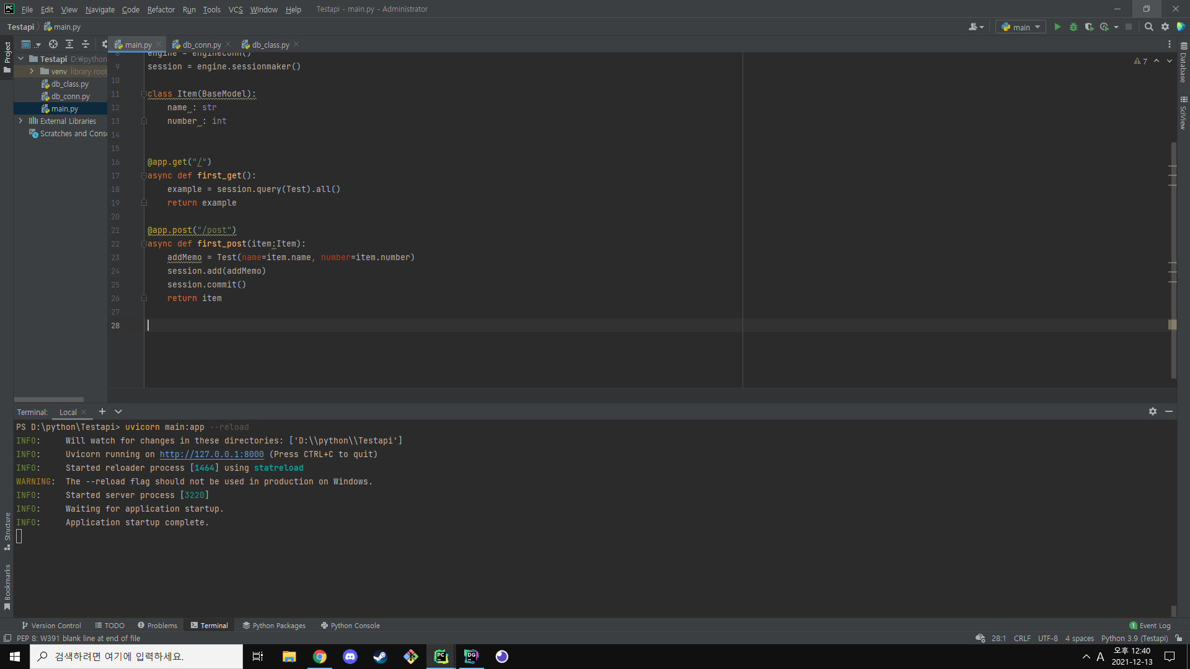This screenshot has height=669, width=1190.
Task: Open terminal settings gear icon
Action: 1152,411
